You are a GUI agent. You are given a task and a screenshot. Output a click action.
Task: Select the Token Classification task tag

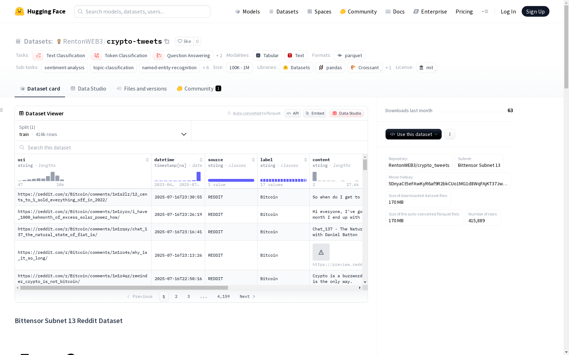120,55
